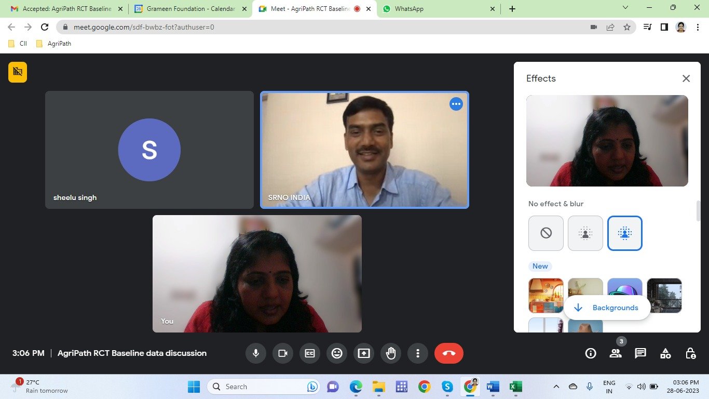Open chat with everyone
709x399 pixels.
coord(640,353)
